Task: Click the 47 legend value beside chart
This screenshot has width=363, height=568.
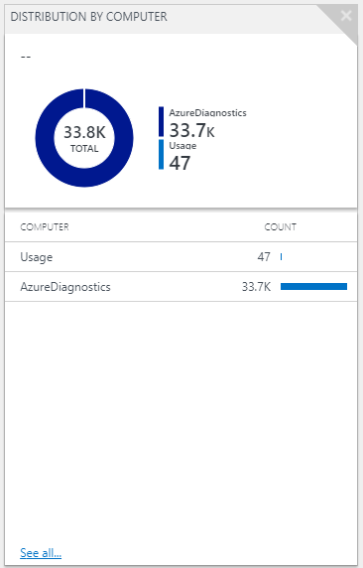Action: 180,163
